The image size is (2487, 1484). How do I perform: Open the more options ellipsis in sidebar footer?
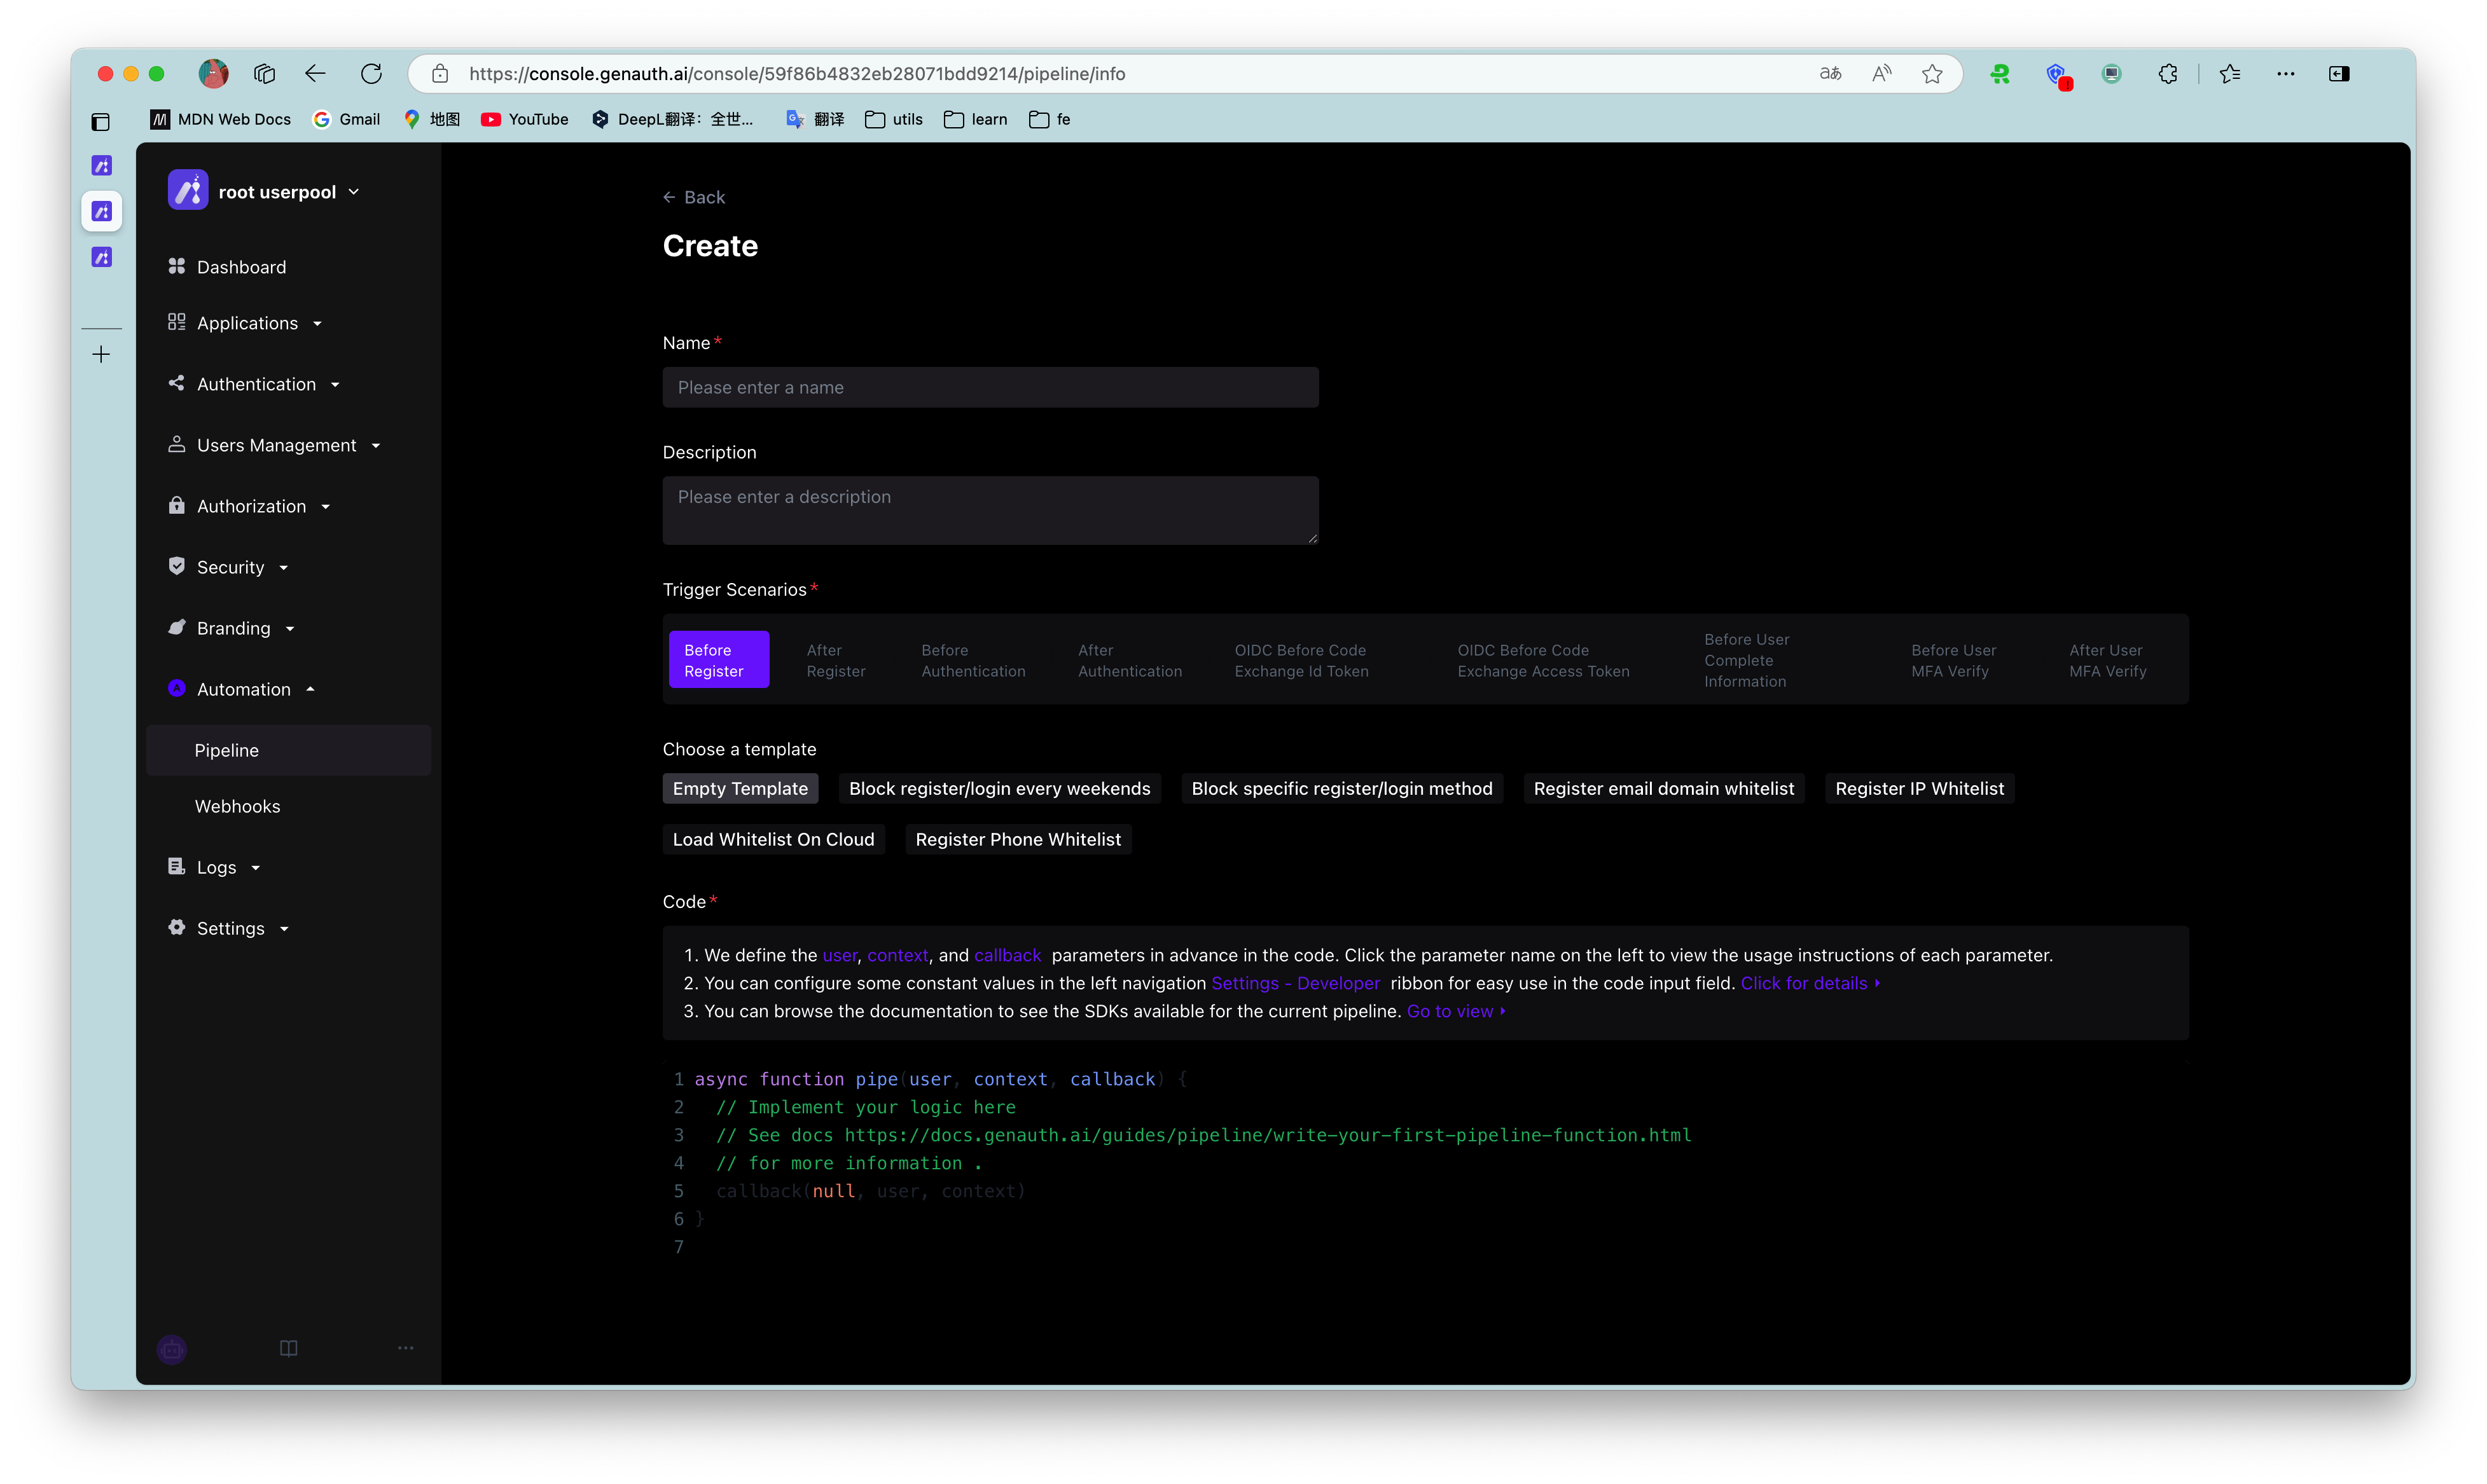click(405, 1348)
